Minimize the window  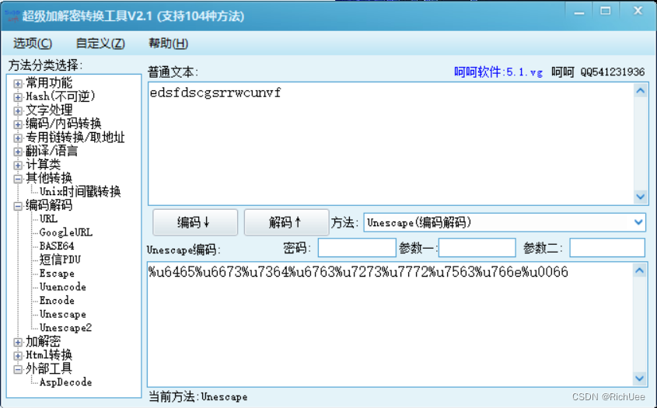[x=579, y=12]
